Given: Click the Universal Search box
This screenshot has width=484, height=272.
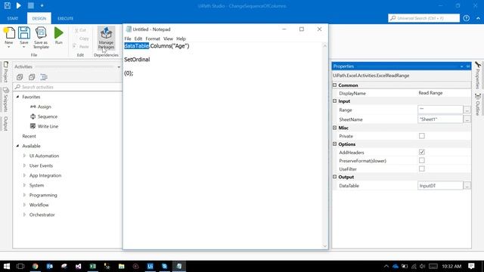Looking at the screenshot, I should tap(423, 18).
